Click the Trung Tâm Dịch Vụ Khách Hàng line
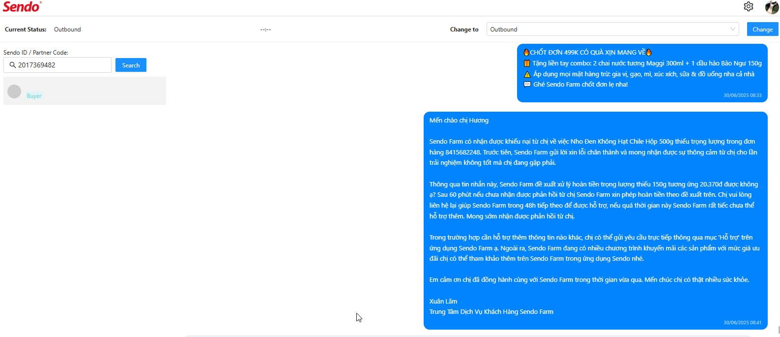Image resolution: width=780 pixels, height=337 pixels. point(491,312)
